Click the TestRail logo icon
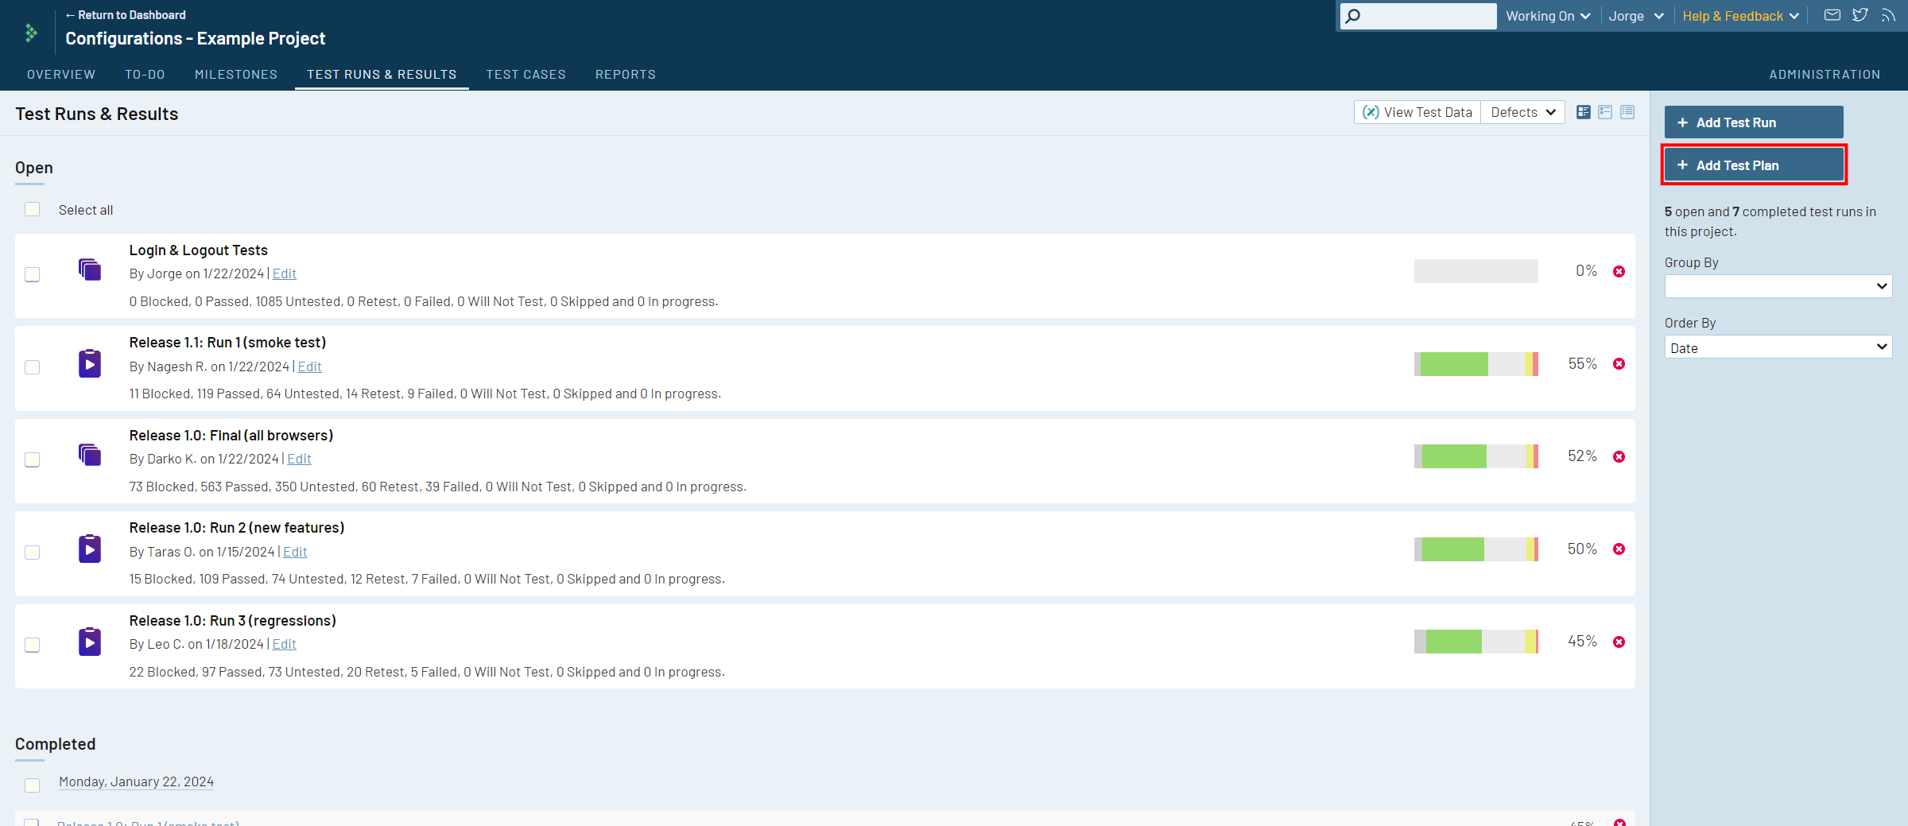Screen dimensions: 1908x826 [31, 33]
